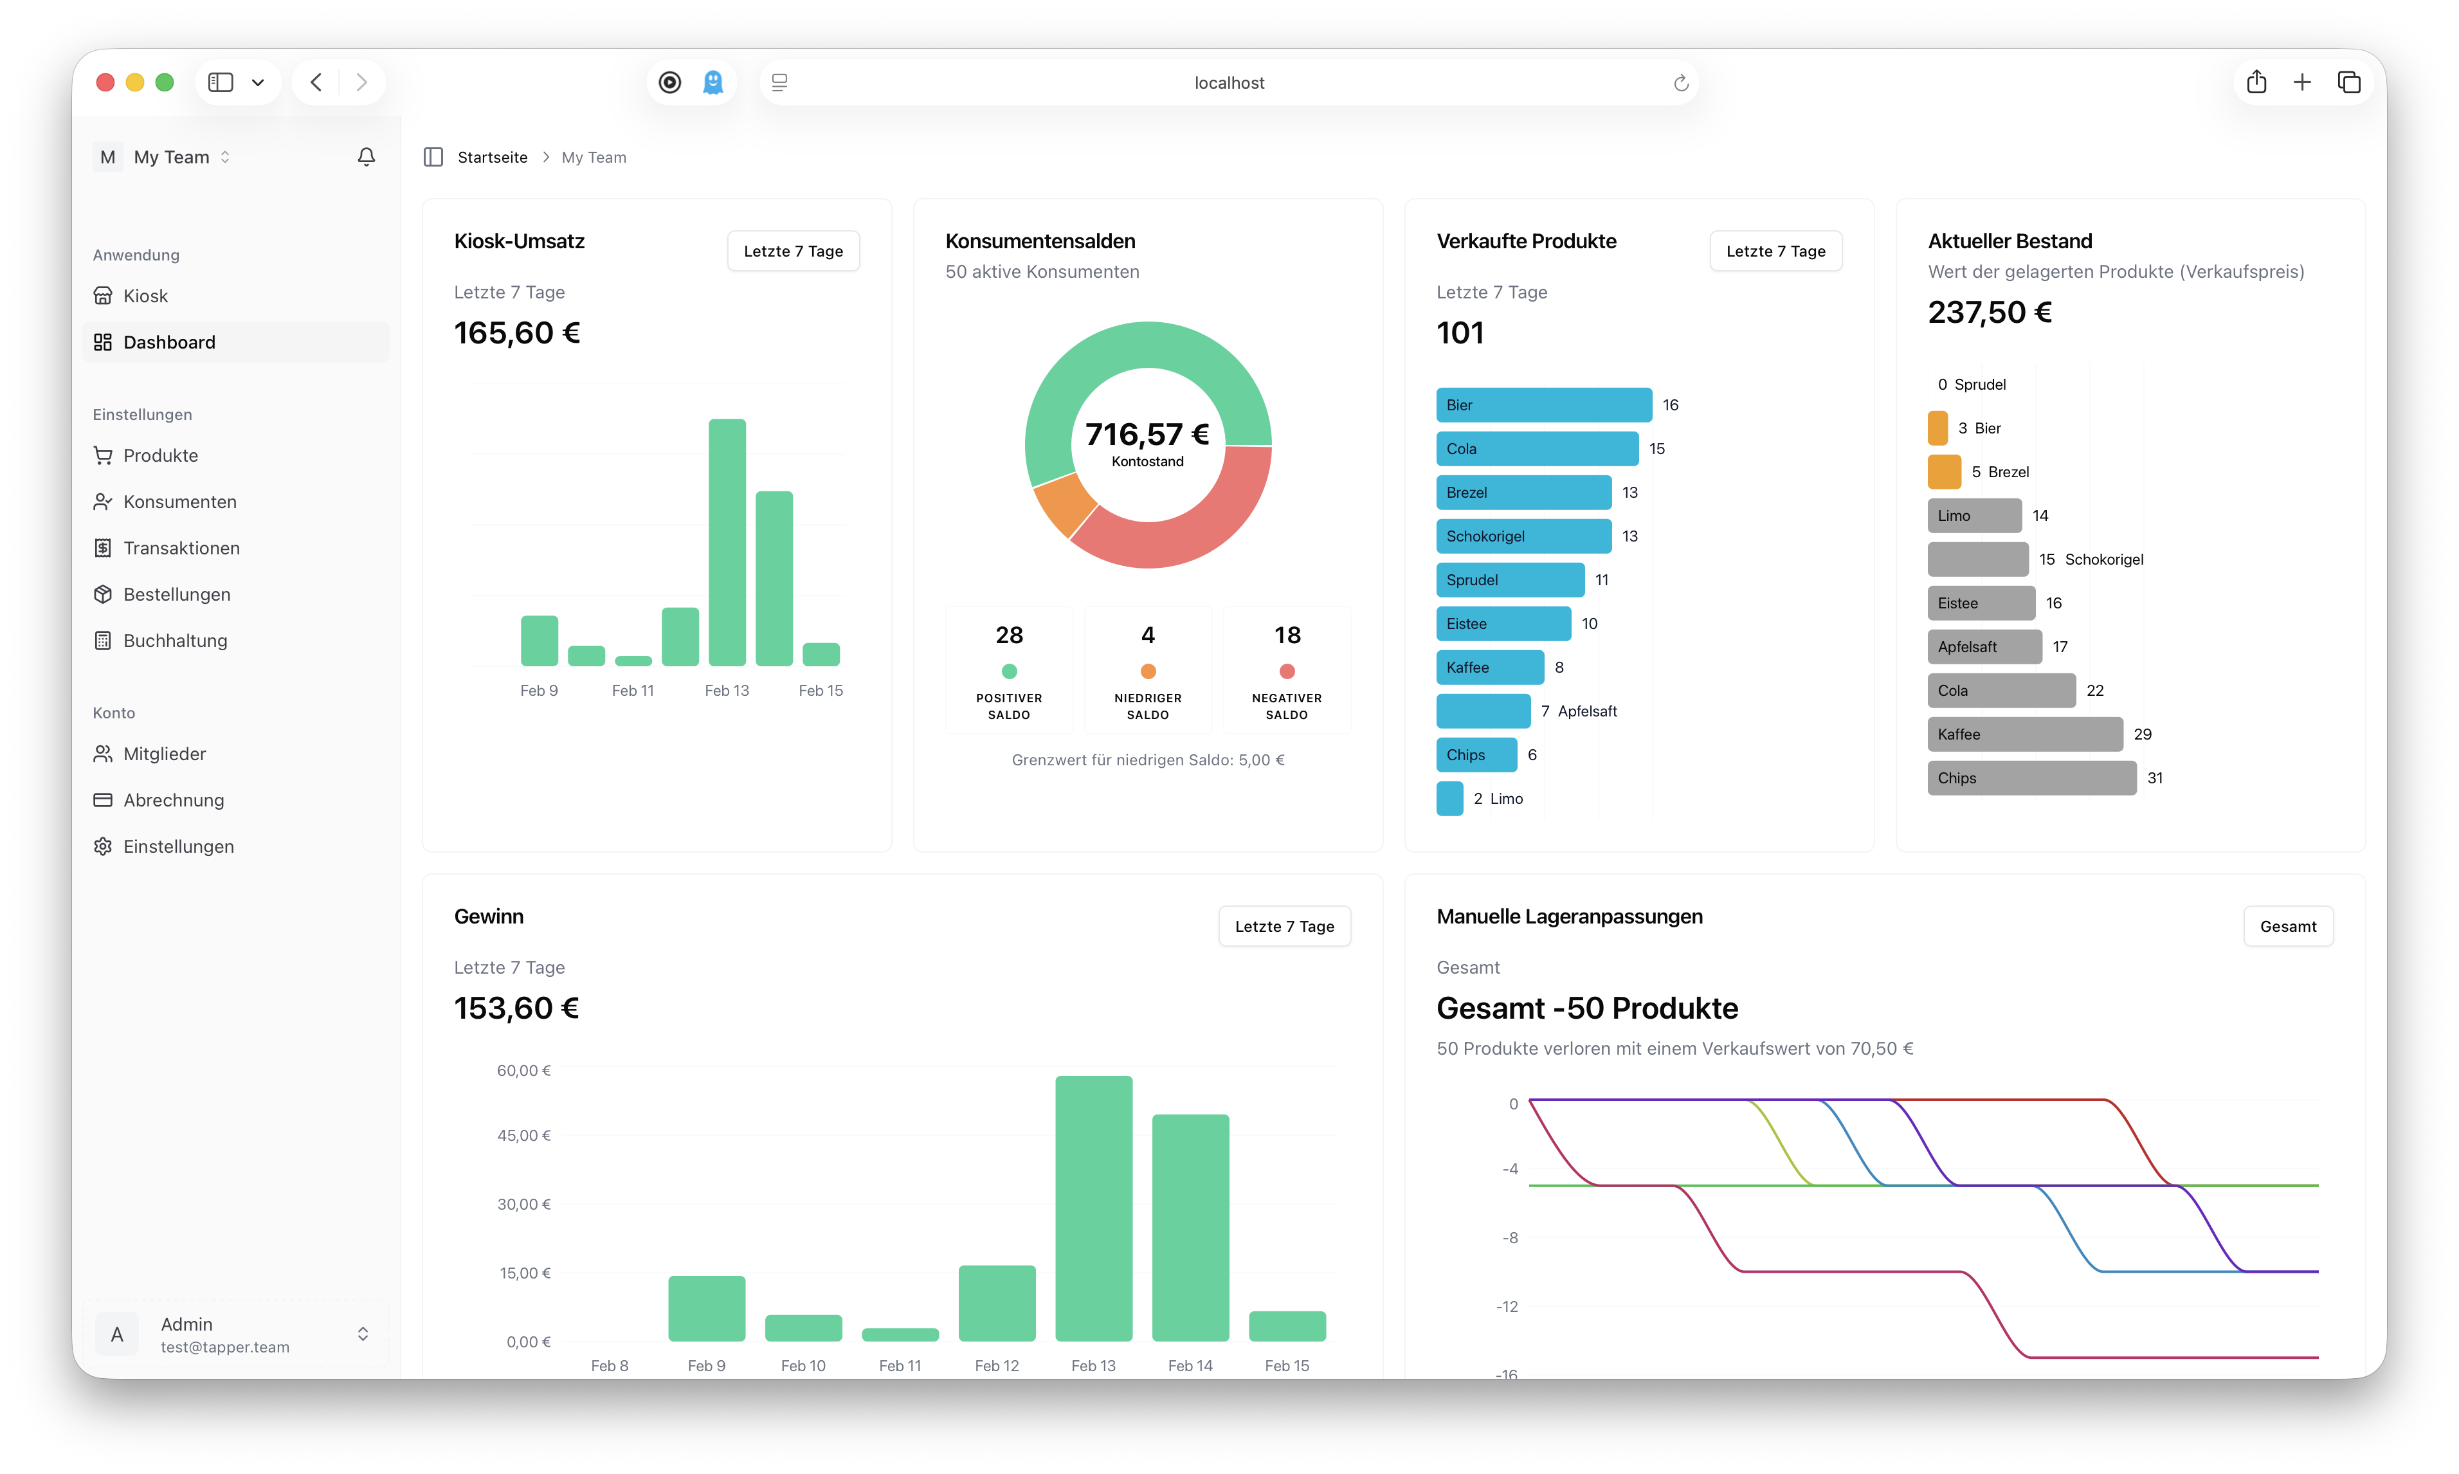
Task: Toggle sidebar panel icon beside Startseite
Action: pyautogui.click(x=433, y=157)
